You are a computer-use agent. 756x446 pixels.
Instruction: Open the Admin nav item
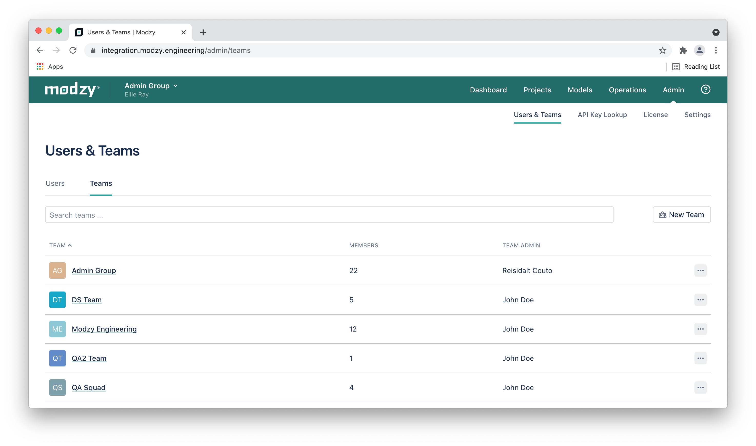click(x=673, y=90)
